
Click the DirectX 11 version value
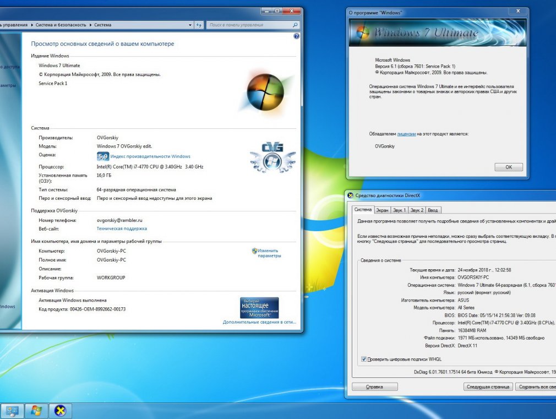(467, 346)
